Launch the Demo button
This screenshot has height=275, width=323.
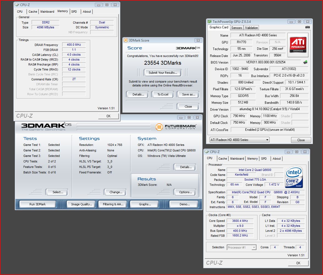(x=185, y=204)
